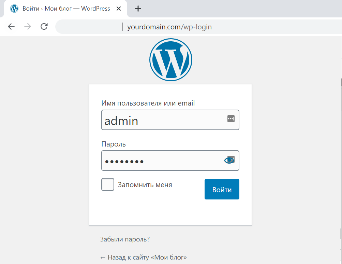This screenshot has width=342, height=264.
Task: Go back with the browser back arrow
Action: tap(11, 27)
